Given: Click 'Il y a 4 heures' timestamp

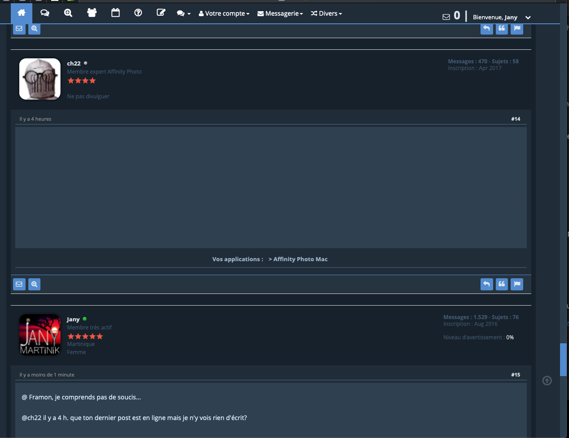Looking at the screenshot, I should [35, 119].
